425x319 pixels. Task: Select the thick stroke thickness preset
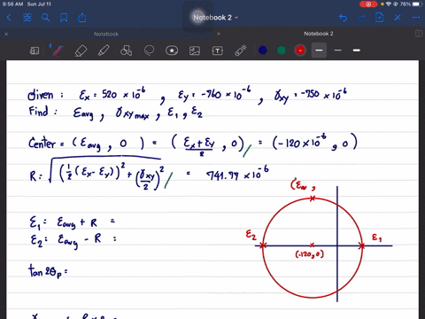[357, 51]
